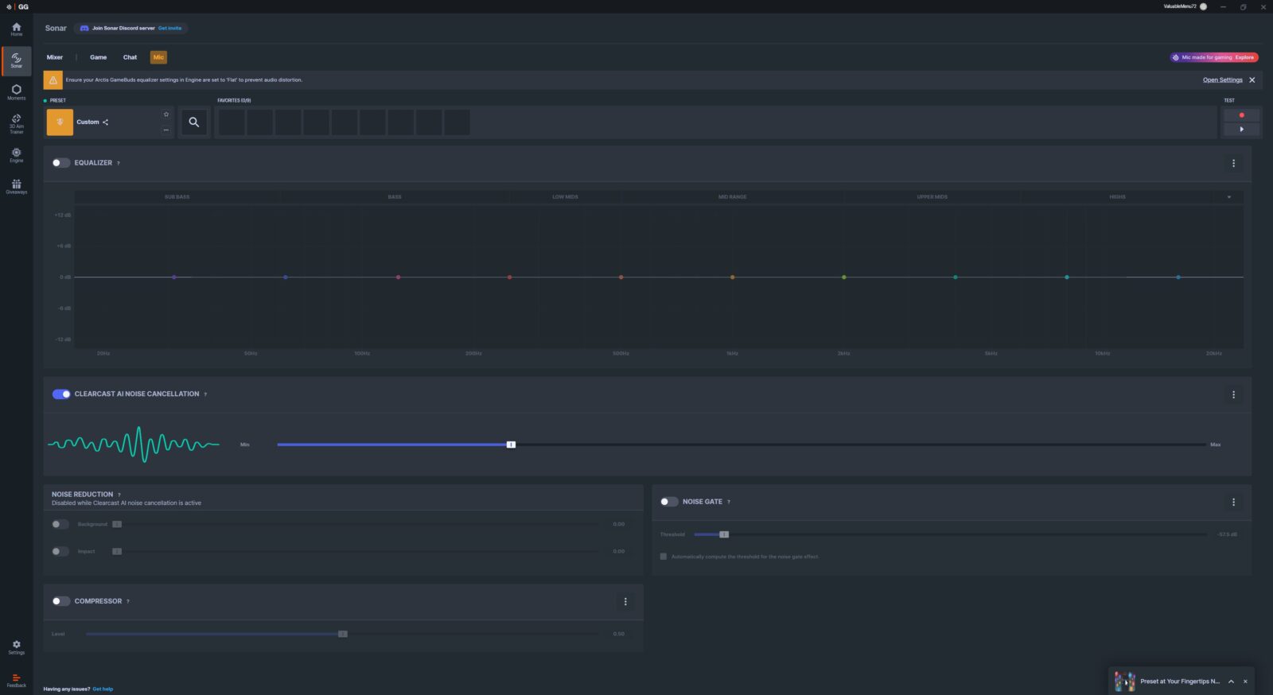Image resolution: width=1273 pixels, height=695 pixels.
Task: Switch to the Game tab
Action: pyautogui.click(x=98, y=57)
